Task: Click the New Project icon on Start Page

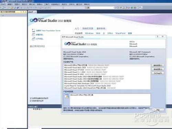Action: [x=33, y=35]
